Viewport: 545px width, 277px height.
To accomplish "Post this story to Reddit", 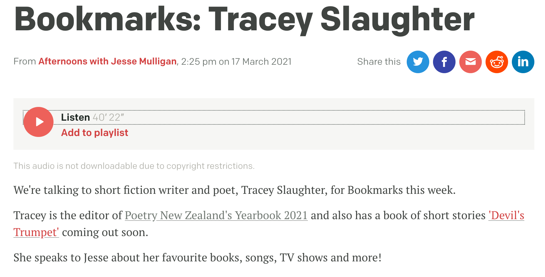I will [x=497, y=62].
